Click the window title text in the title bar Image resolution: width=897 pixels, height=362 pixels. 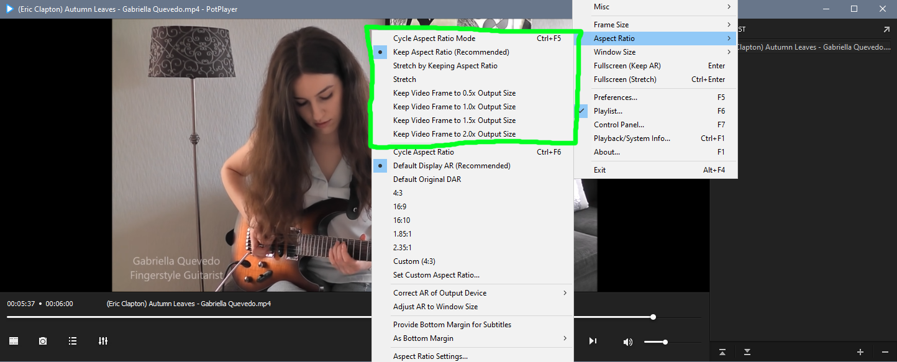pos(128,9)
